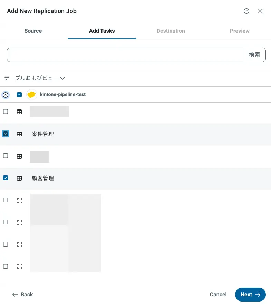
Task: Deselect the 顧客管理 table checkbox
Action: (6, 178)
